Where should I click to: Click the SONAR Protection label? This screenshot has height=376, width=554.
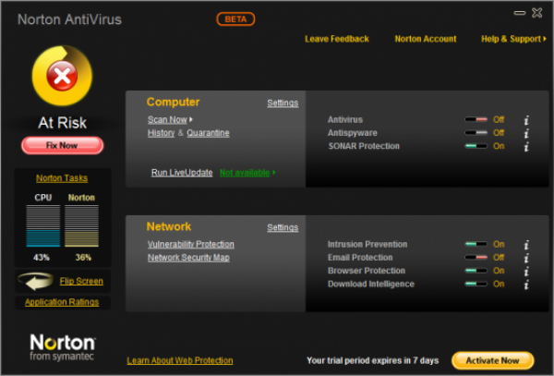pyautogui.click(x=364, y=146)
